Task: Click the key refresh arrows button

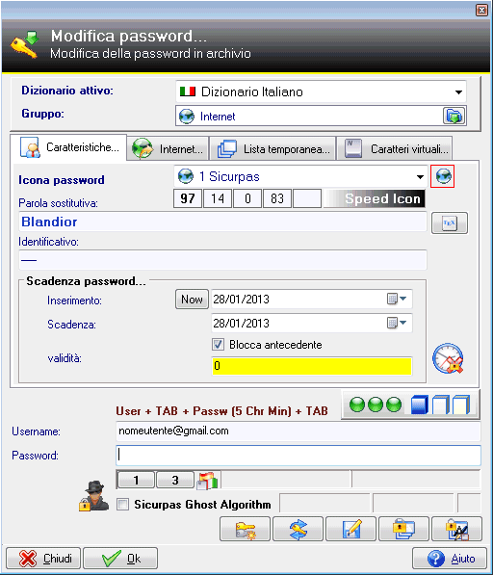Action: (298, 529)
